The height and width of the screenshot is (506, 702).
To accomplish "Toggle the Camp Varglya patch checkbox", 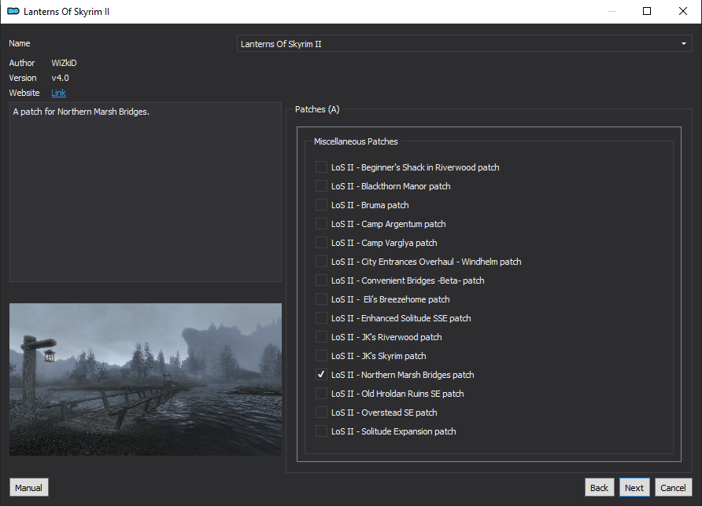I will pos(321,243).
